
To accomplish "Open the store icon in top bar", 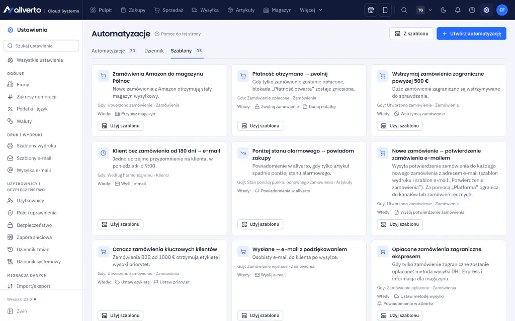I will click(371, 10).
